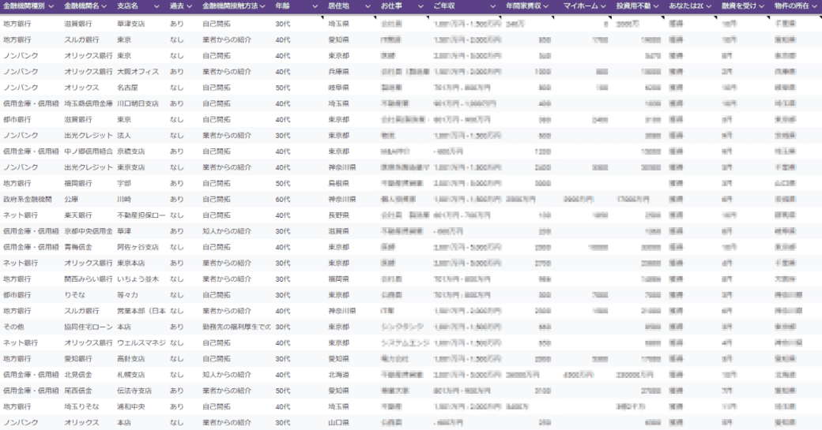Open the お仕事 filter dropdown
This screenshot has height=430, width=822.
tap(420, 6)
